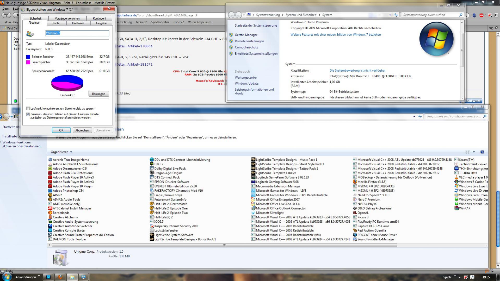Click the Half-Life 2: Deathmatch icon
This screenshot has width=500, height=281.
(x=152, y=204)
